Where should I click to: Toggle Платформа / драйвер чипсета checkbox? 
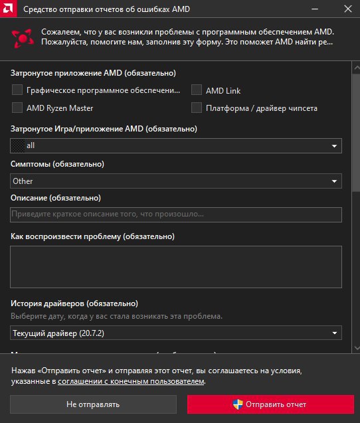coord(197,108)
